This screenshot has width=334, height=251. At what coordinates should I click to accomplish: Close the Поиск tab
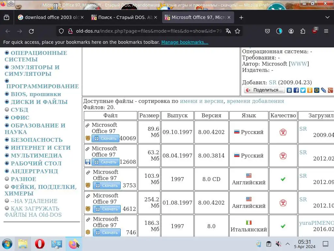(156, 18)
